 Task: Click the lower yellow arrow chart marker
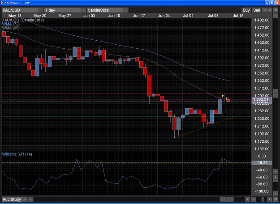coord(226,98)
